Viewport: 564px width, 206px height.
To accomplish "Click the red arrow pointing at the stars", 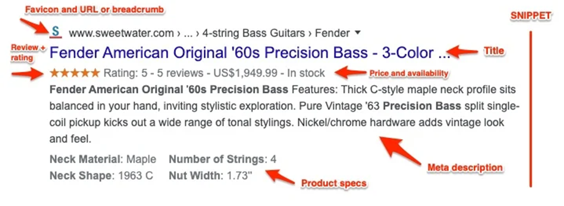I will coord(27,74).
